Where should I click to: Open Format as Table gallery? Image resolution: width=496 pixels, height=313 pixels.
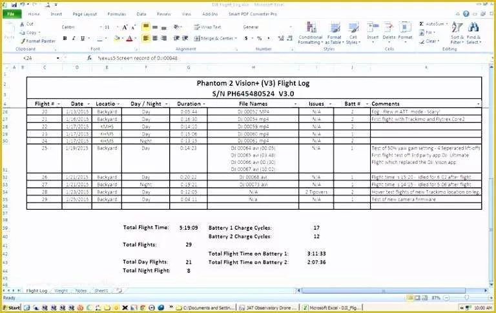(x=335, y=33)
